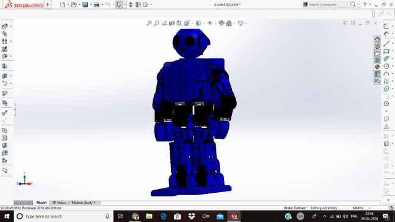The width and height of the screenshot is (395, 222).
Task: Click Previous View icon
Action: (x=164, y=23)
